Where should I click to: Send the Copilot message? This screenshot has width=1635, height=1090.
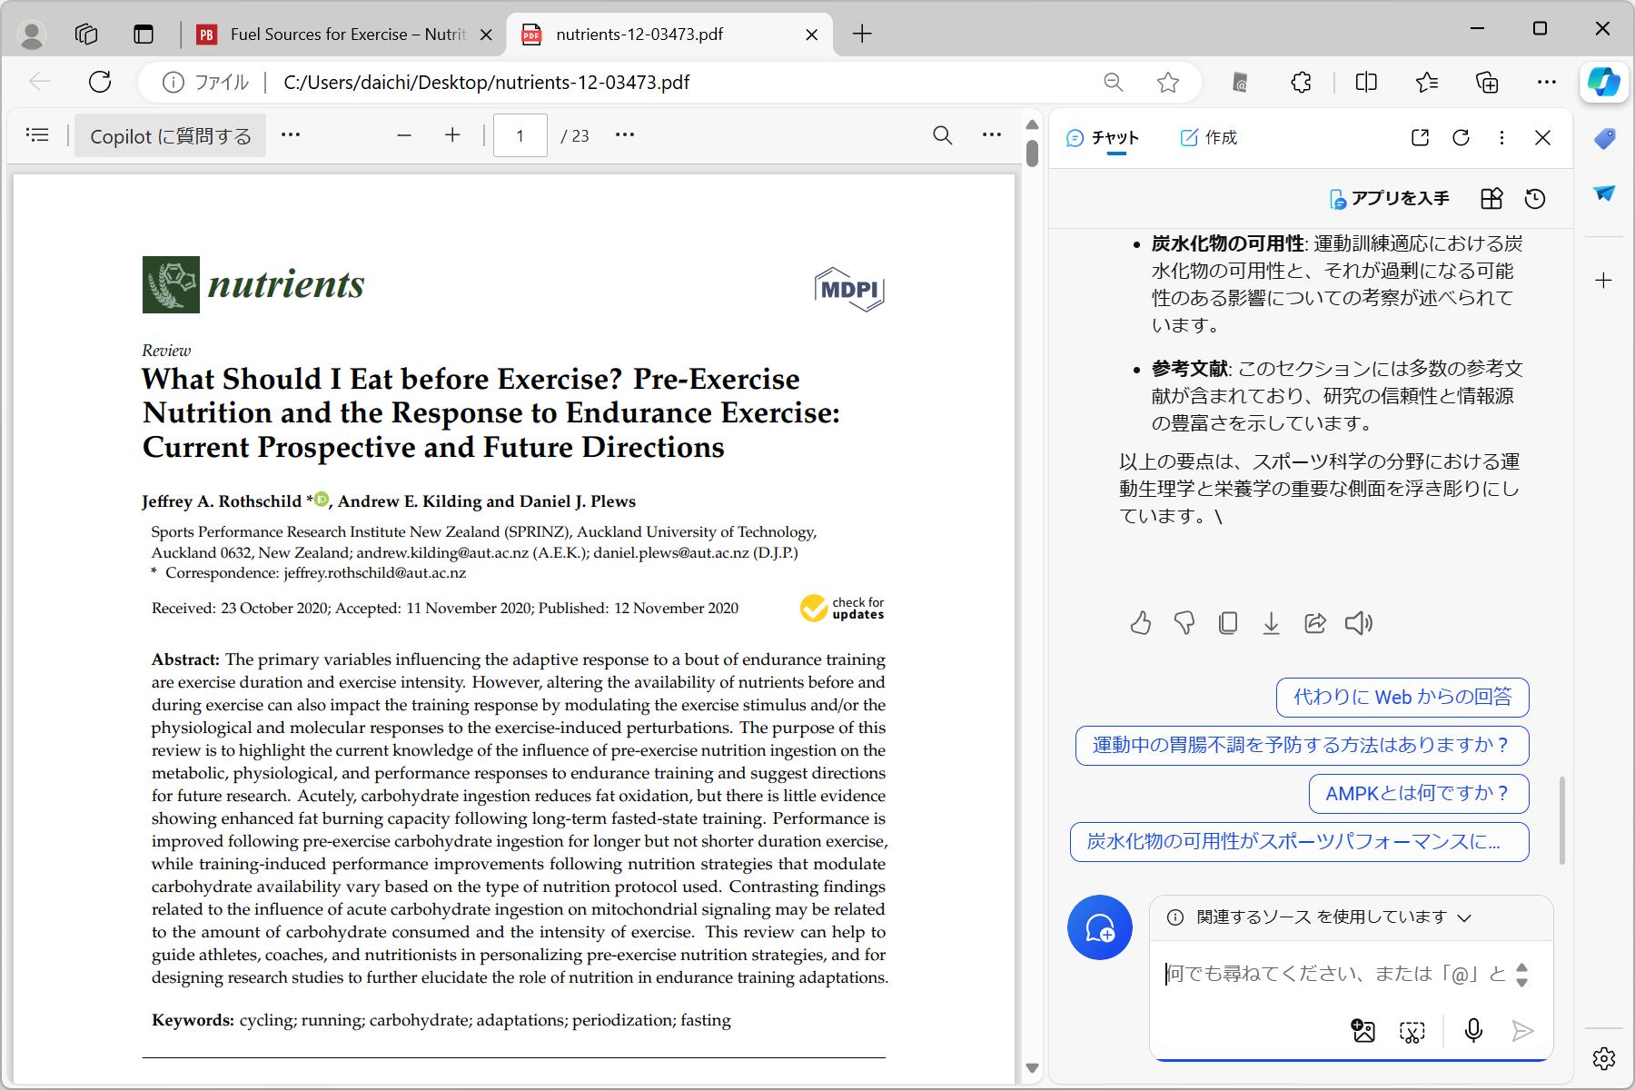point(1522,1031)
